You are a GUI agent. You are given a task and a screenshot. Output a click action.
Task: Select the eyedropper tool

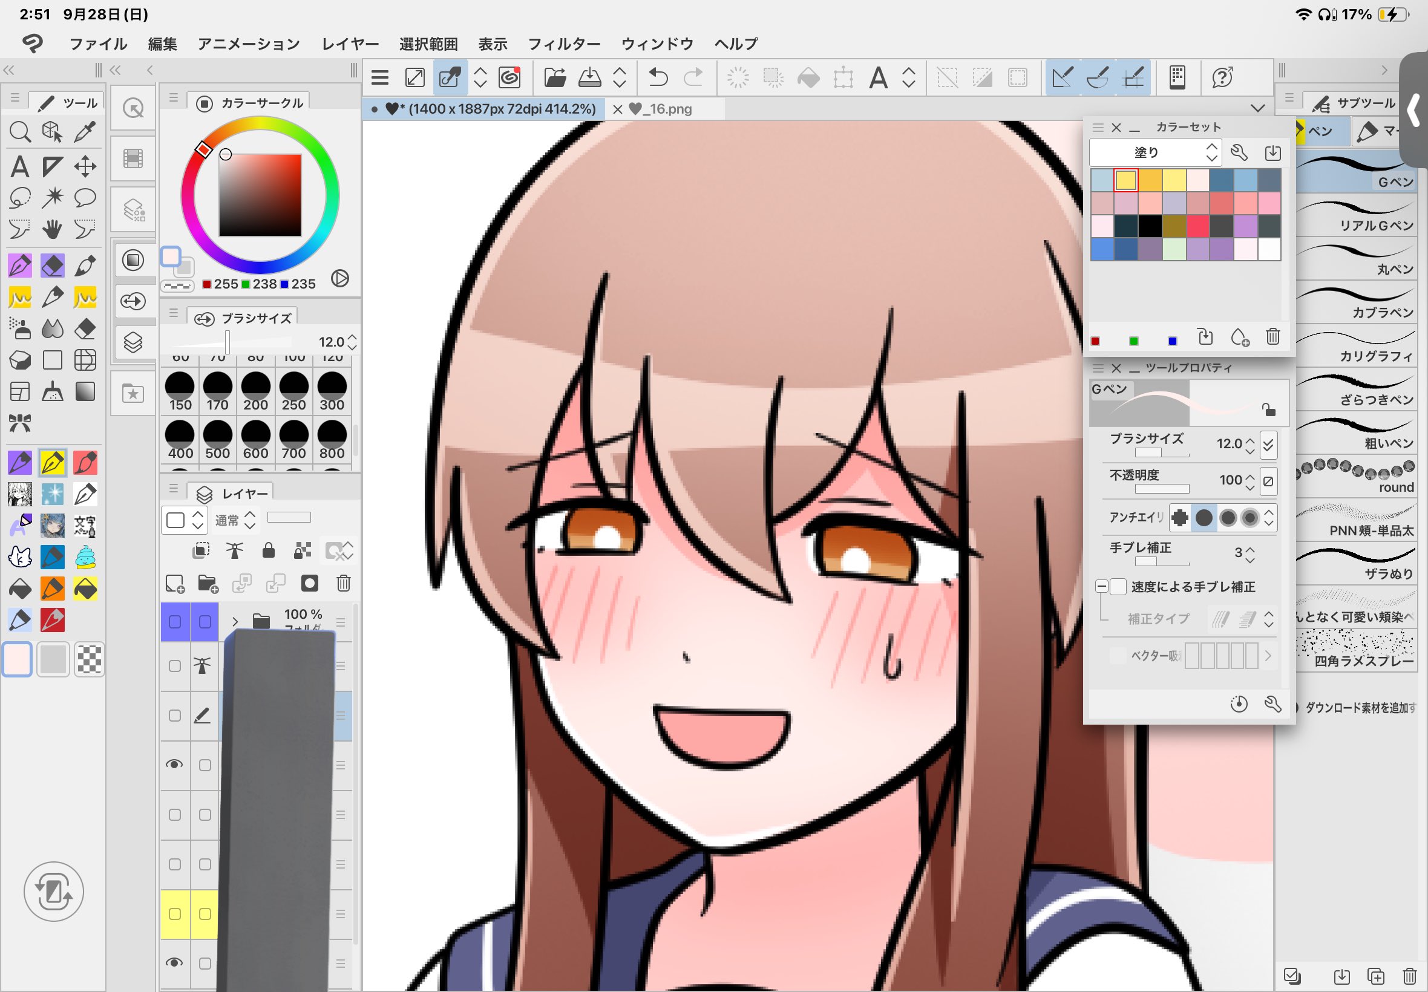pyautogui.click(x=85, y=132)
